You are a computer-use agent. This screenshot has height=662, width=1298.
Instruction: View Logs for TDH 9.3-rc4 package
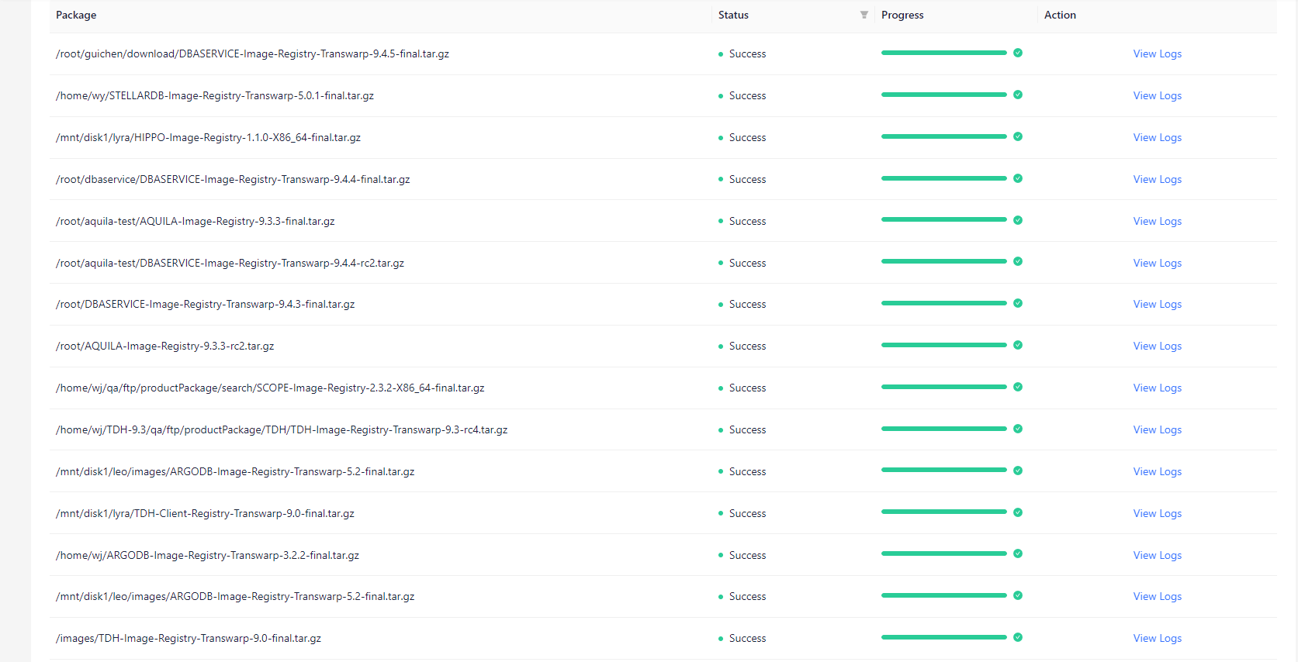click(1158, 429)
